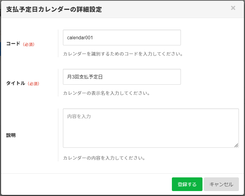Click the キャンセル button
The width and height of the screenshot is (245, 196).
(x=221, y=184)
